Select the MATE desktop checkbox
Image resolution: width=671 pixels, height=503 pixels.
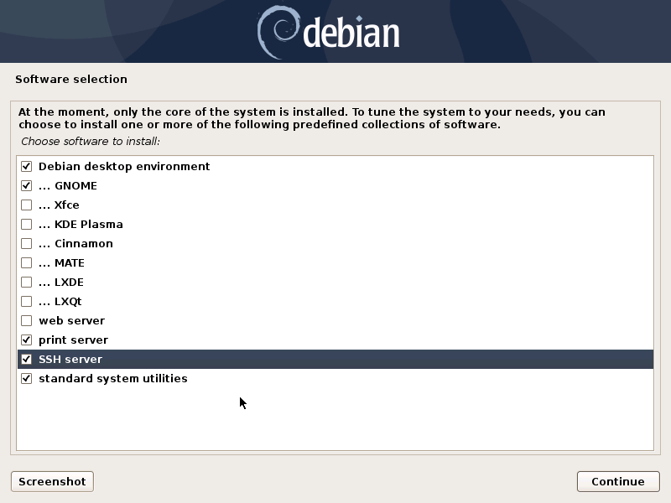[27, 262]
